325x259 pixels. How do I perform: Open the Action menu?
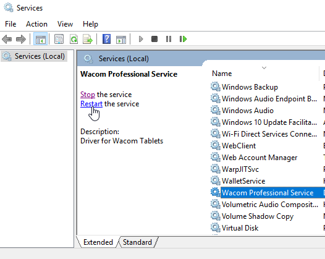click(36, 24)
